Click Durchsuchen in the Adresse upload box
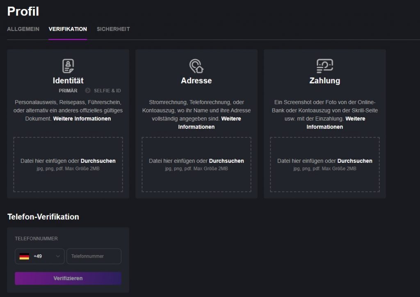The width and height of the screenshot is (420, 297). tap(226, 161)
